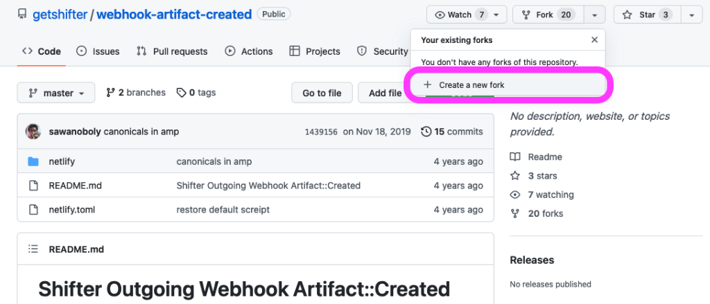Click the Star icon in header button

pos(627,15)
